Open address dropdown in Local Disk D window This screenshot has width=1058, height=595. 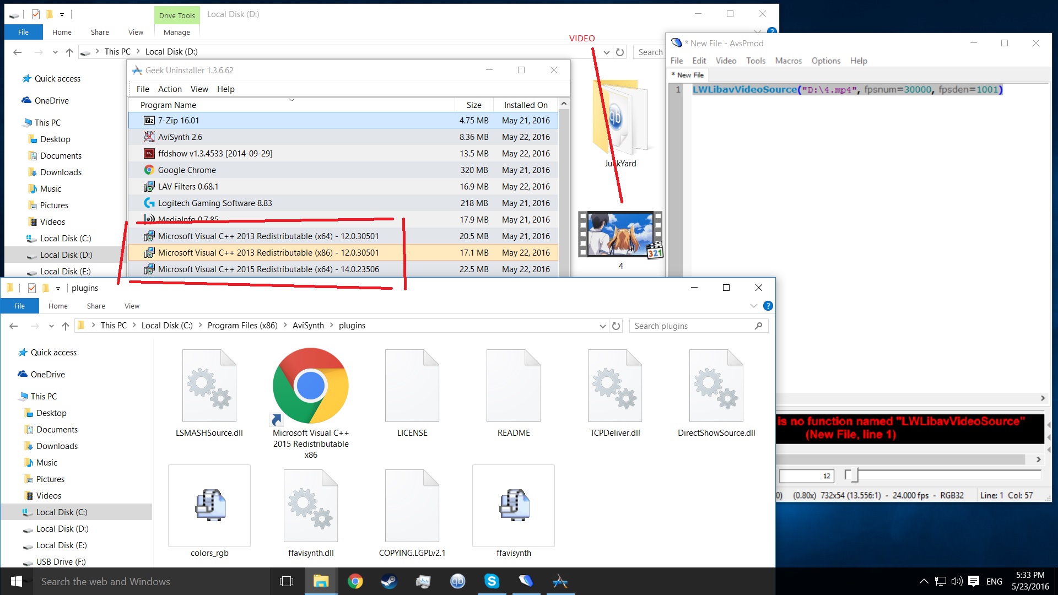tap(607, 52)
